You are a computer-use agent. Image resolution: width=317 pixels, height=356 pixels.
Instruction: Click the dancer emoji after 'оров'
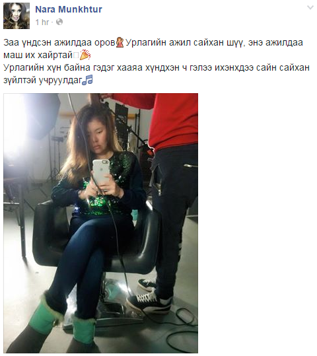[120, 42]
